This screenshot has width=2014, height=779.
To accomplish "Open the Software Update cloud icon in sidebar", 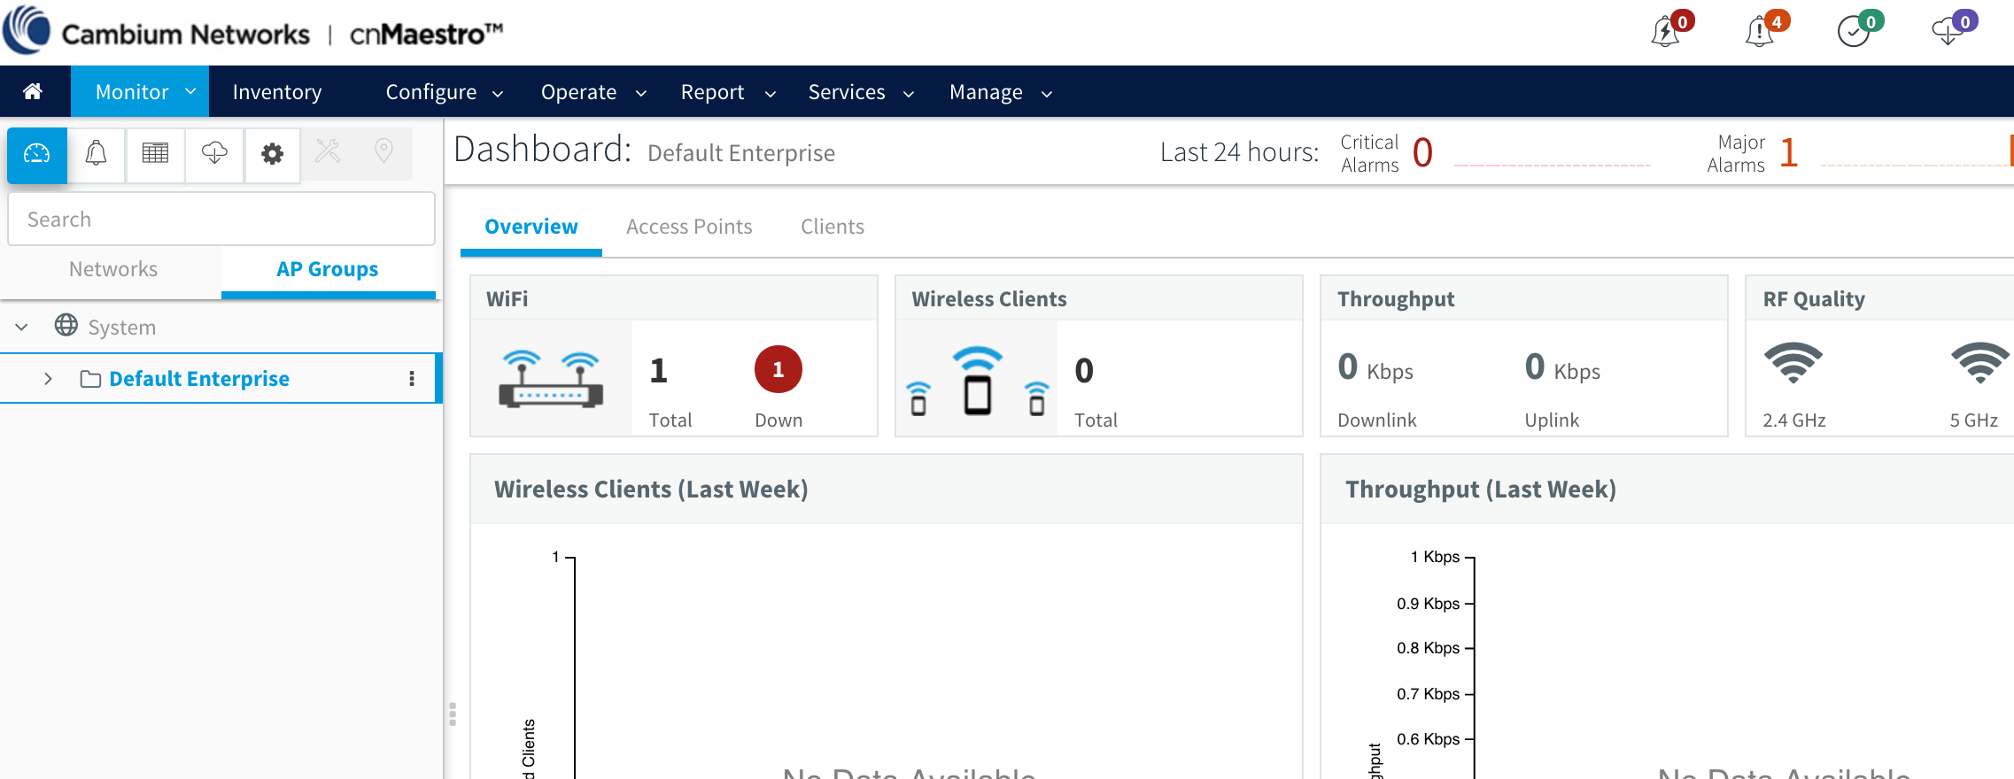I will pos(214,154).
